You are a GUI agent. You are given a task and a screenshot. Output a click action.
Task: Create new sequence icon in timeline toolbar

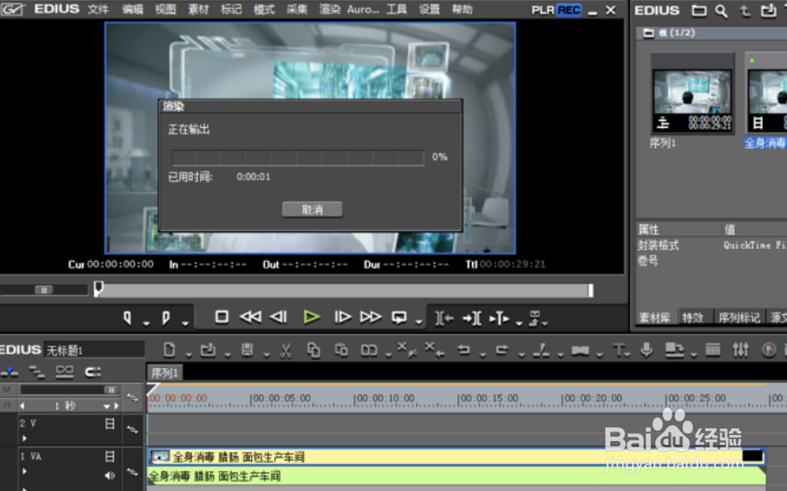click(169, 349)
